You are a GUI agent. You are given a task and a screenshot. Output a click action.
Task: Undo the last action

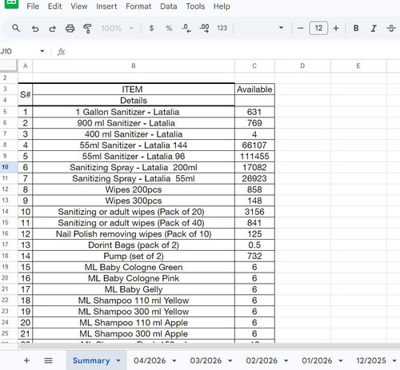point(35,28)
